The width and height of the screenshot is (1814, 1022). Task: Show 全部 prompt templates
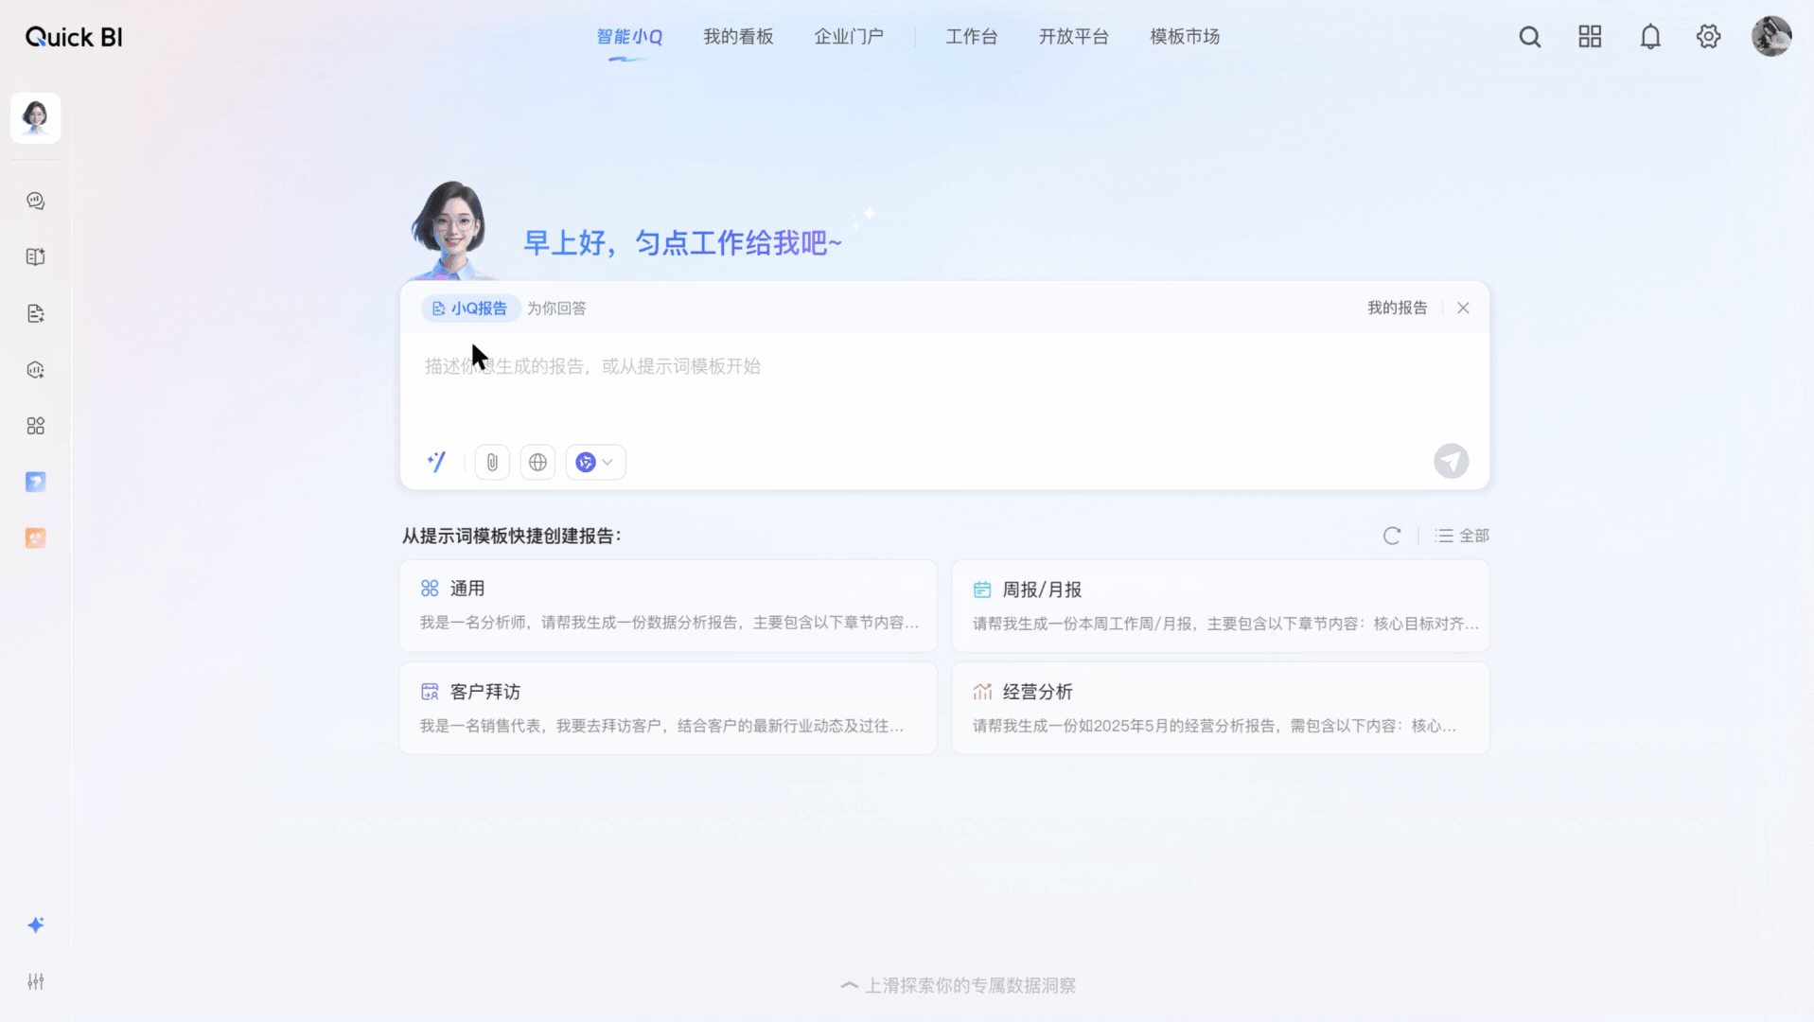(1462, 536)
